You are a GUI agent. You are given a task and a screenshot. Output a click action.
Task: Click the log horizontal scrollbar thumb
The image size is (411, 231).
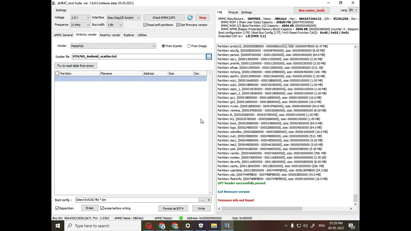tap(262, 209)
